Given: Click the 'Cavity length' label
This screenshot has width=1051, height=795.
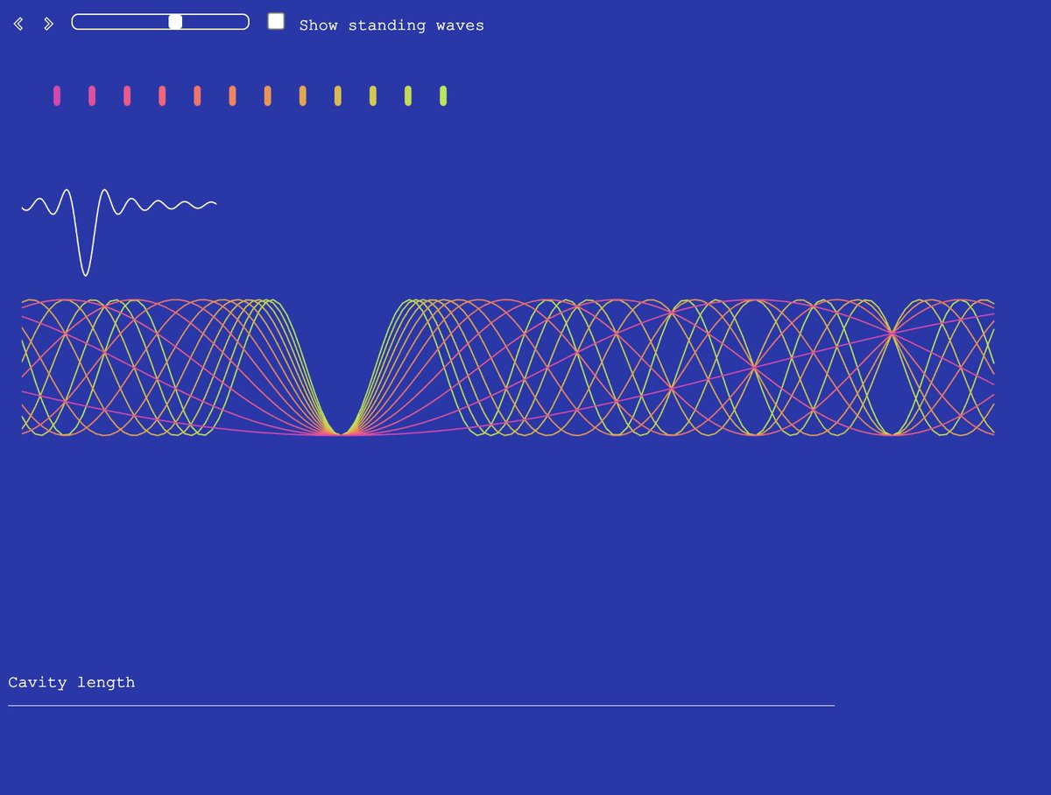Looking at the screenshot, I should tap(72, 682).
